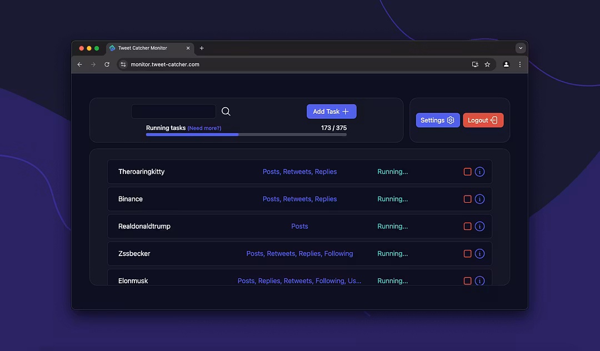Reload the current page
Viewport: 600px width, 351px height.
click(107, 64)
